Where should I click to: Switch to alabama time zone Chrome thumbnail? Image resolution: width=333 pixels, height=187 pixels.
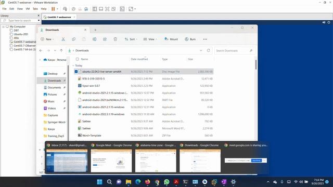[156, 161]
